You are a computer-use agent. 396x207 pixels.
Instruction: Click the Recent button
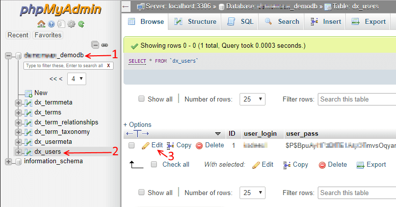coord(17,35)
